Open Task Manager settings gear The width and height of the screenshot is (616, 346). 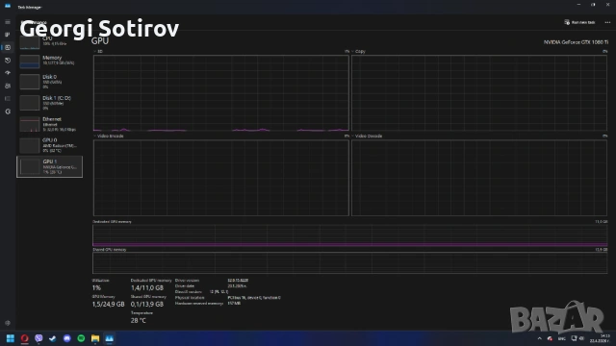coord(8,323)
